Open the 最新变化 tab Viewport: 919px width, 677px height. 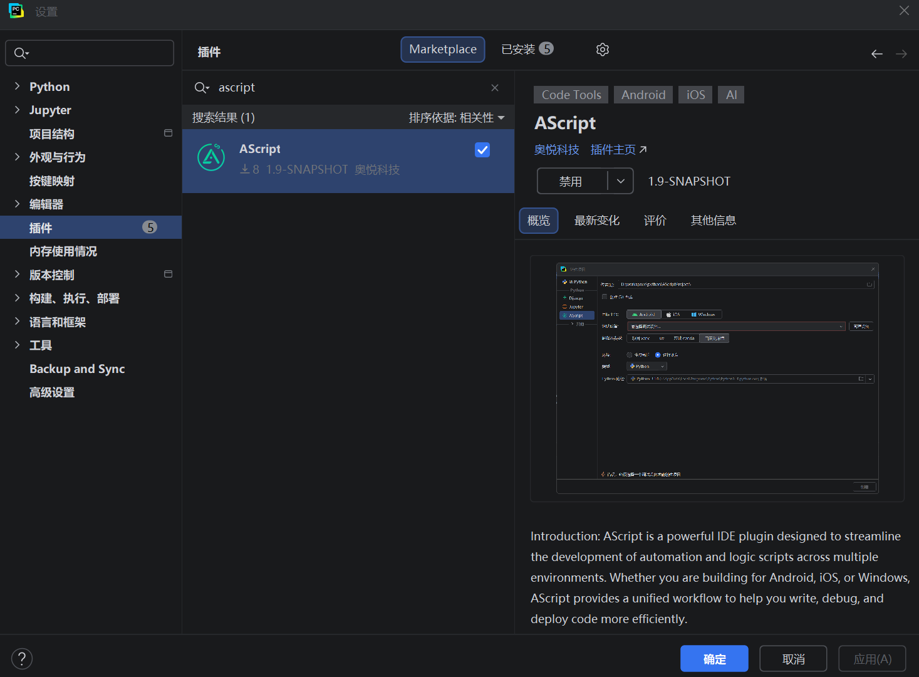click(x=596, y=221)
